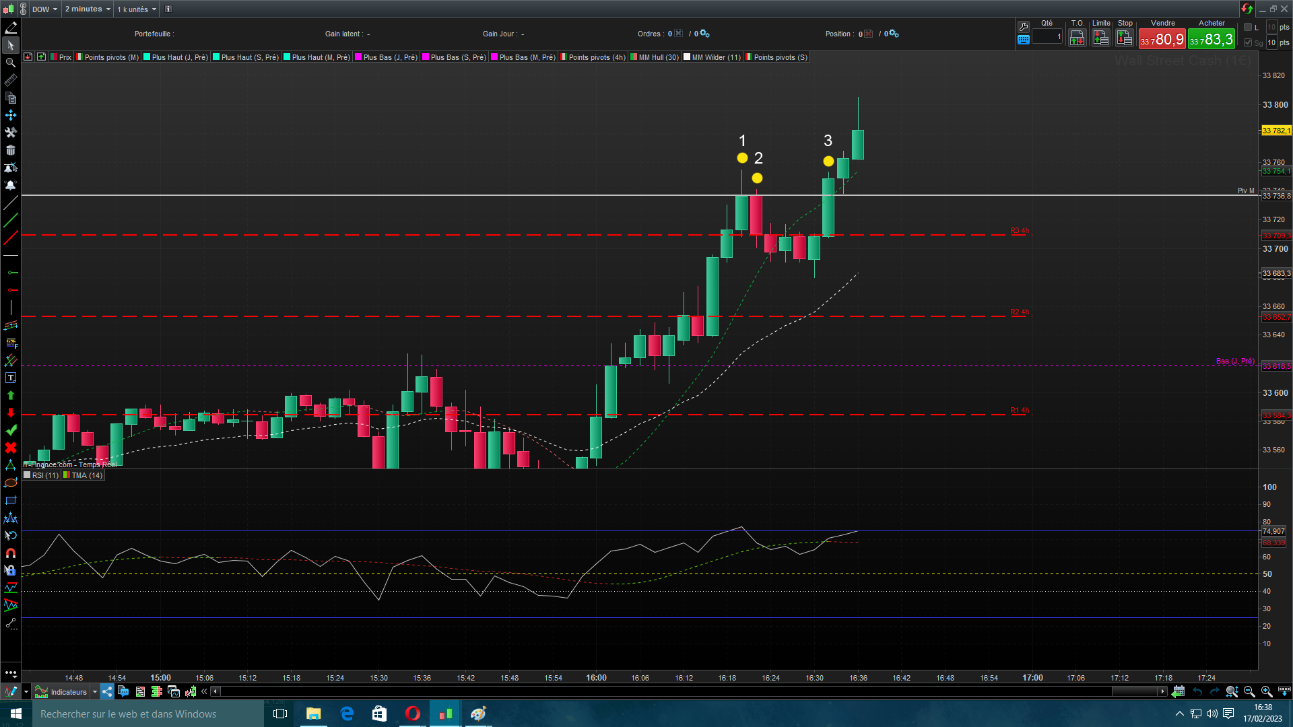Click the T.O. order ticket icon

coord(1077,38)
